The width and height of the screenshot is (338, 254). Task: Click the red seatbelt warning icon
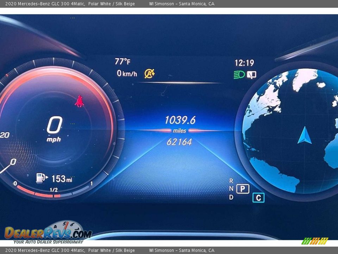click(x=80, y=101)
